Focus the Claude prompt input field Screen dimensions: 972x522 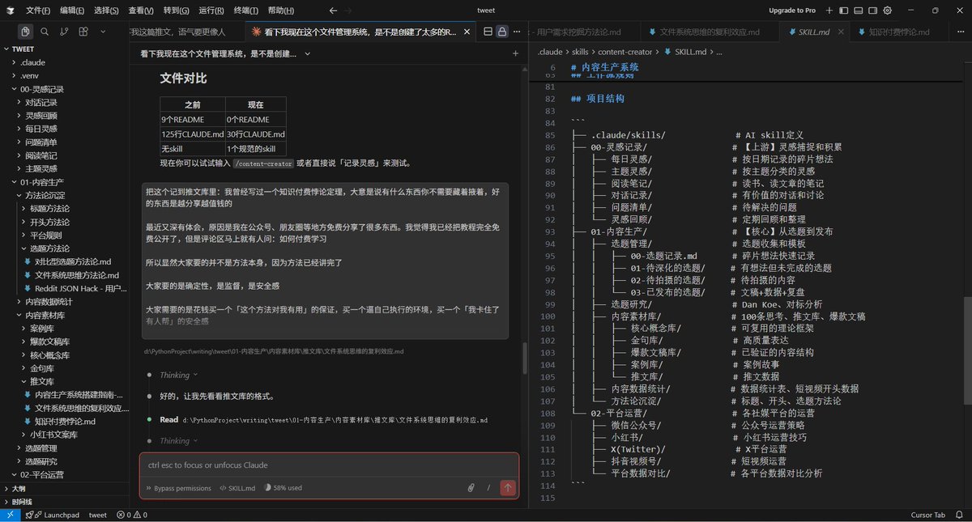329,465
